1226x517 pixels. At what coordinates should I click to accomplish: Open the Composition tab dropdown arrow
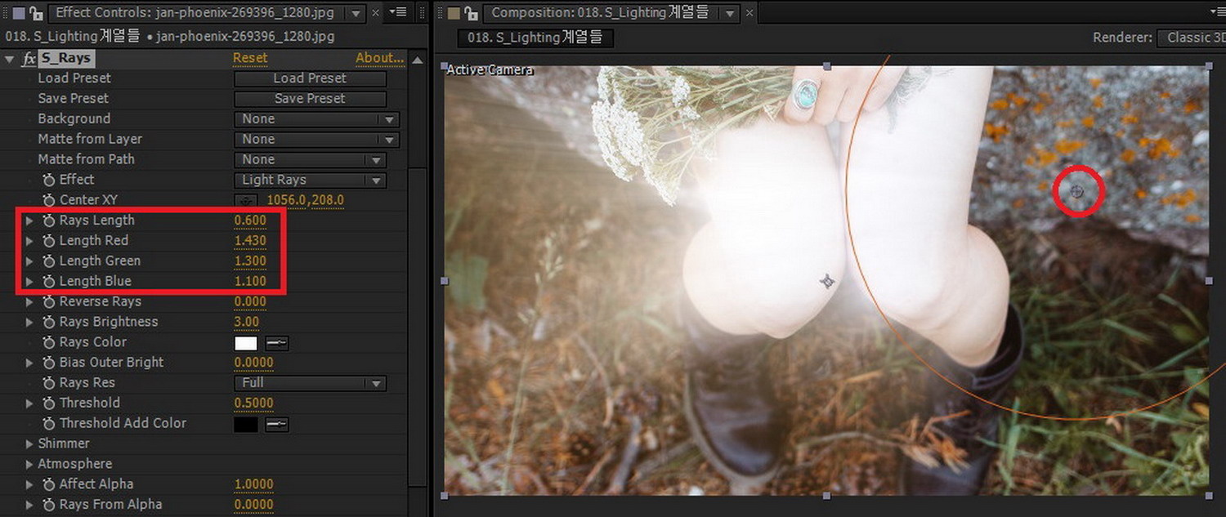(730, 13)
